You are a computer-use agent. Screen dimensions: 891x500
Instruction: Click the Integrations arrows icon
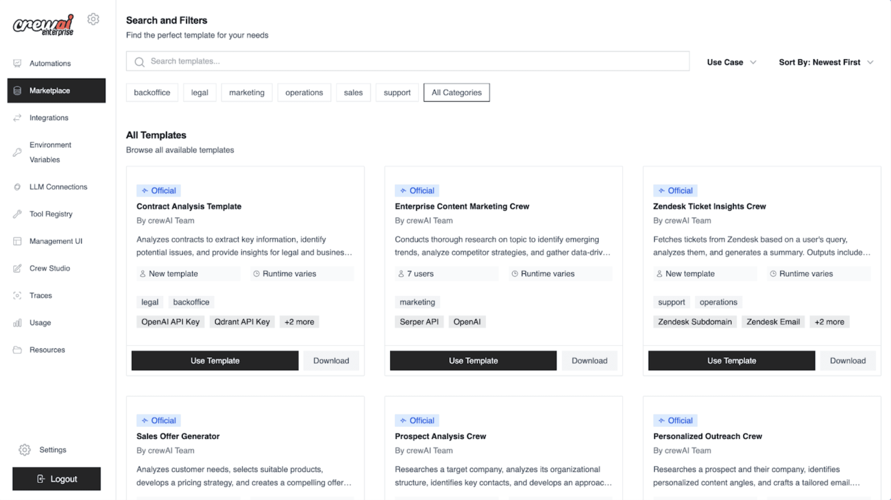coord(17,118)
